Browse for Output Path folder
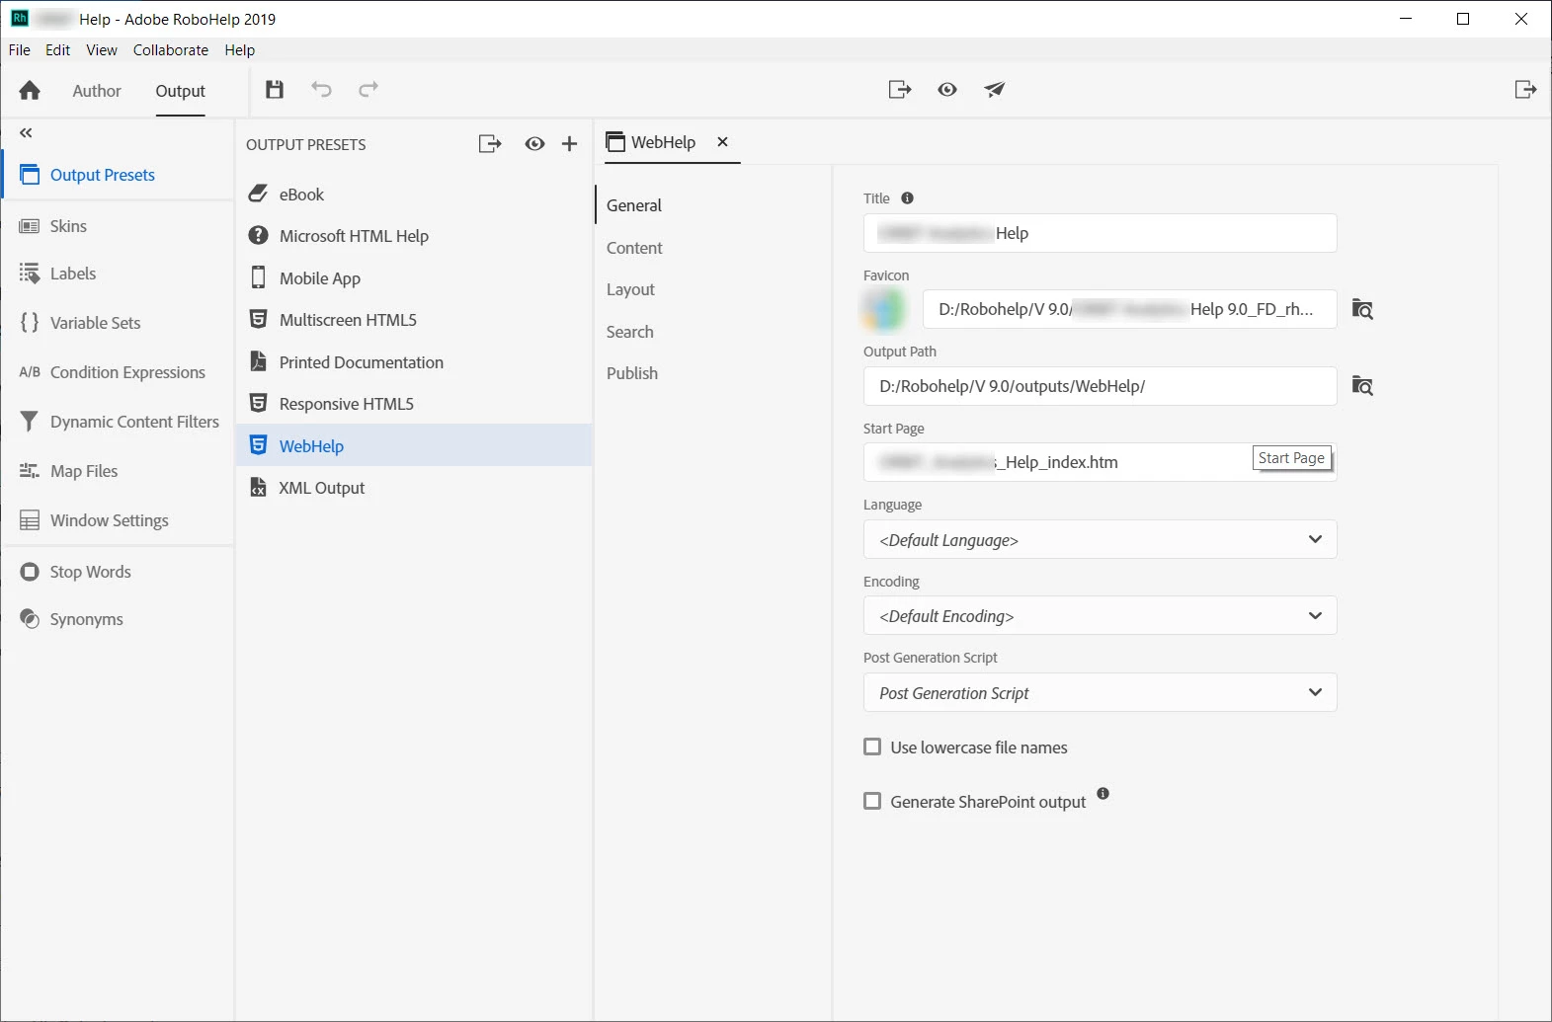 click(x=1362, y=385)
